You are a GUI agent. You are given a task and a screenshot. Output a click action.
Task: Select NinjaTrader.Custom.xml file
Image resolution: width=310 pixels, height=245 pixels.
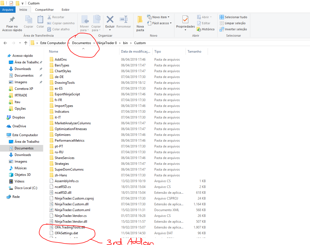pos(72,210)
